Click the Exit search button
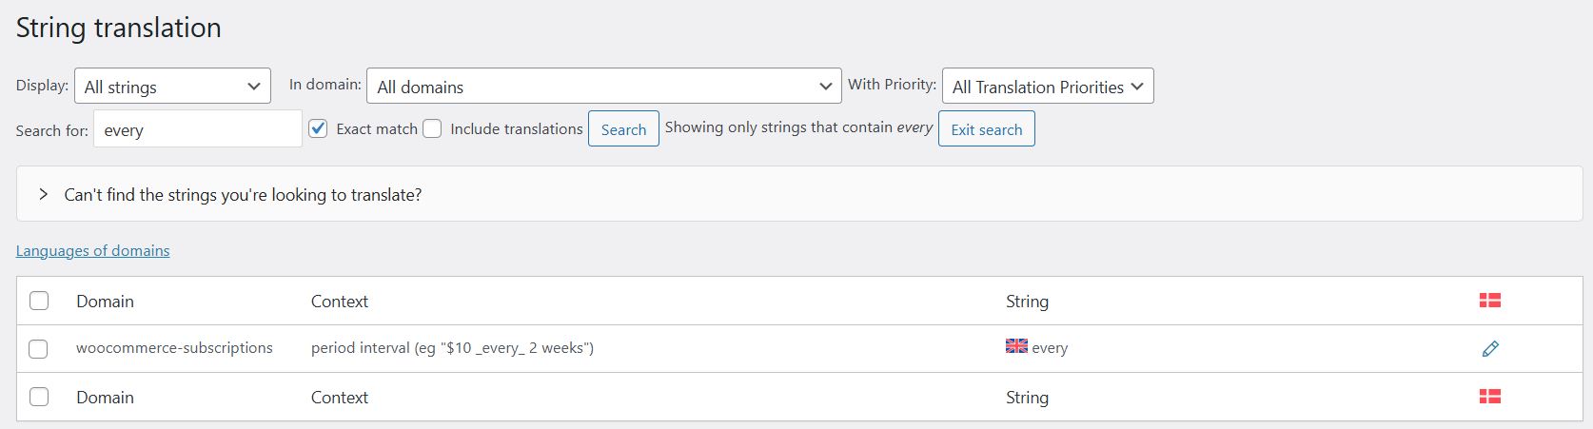Screen dimensions: 1593x429 tap(987, 129)
